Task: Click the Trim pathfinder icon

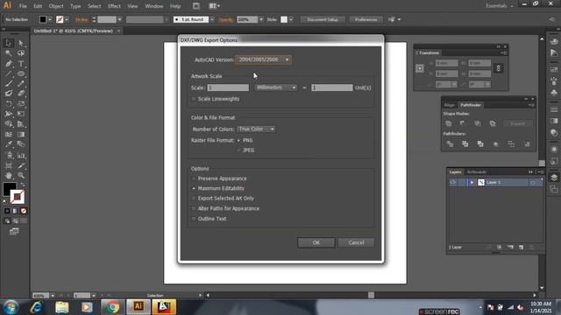Action: point(465,143)
